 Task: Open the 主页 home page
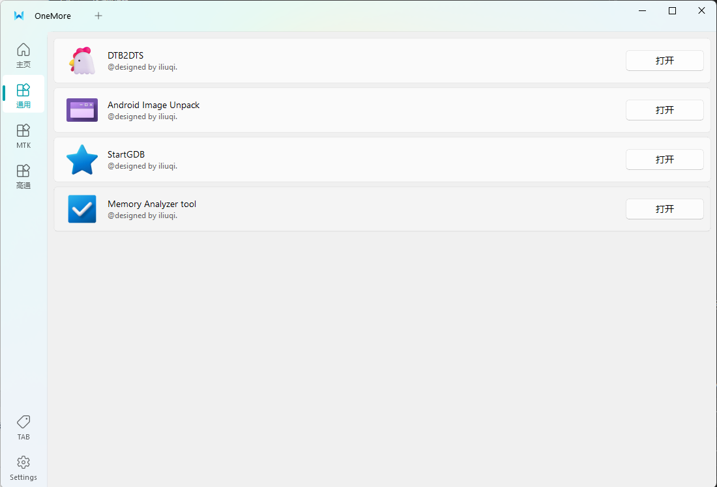click(23, 55)
